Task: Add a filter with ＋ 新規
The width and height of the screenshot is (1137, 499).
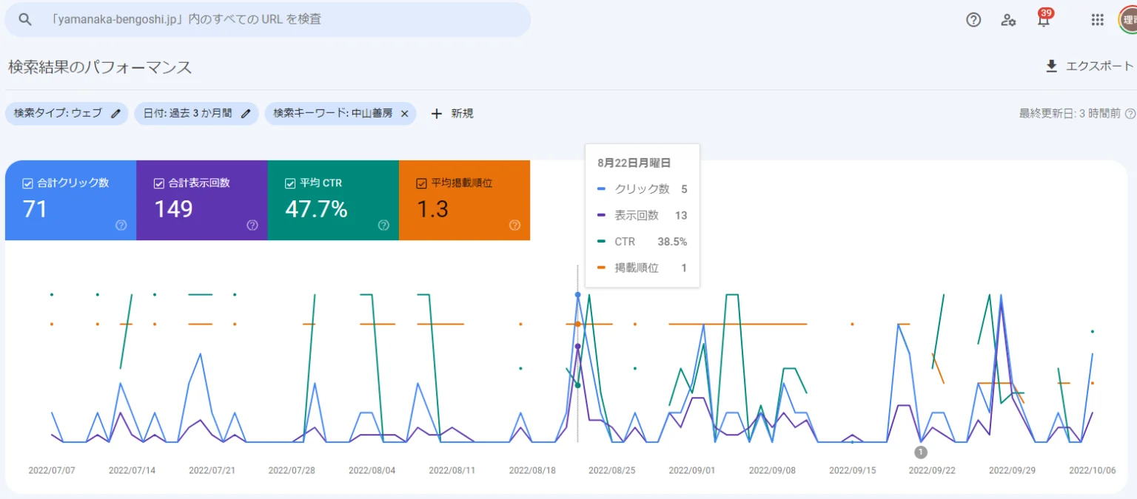Action: coord(452,114)
